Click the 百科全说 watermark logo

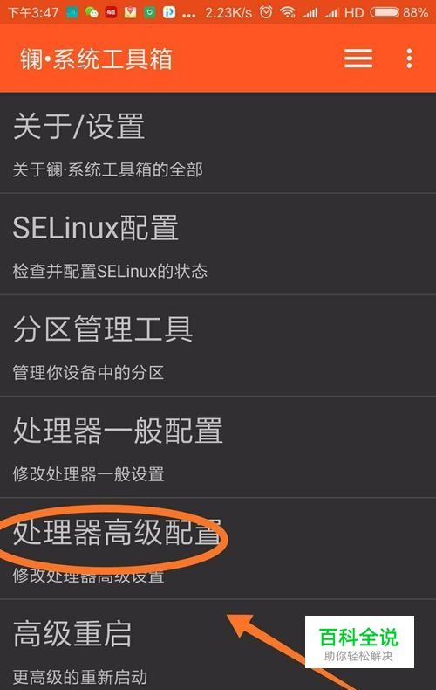click(359, 642)
